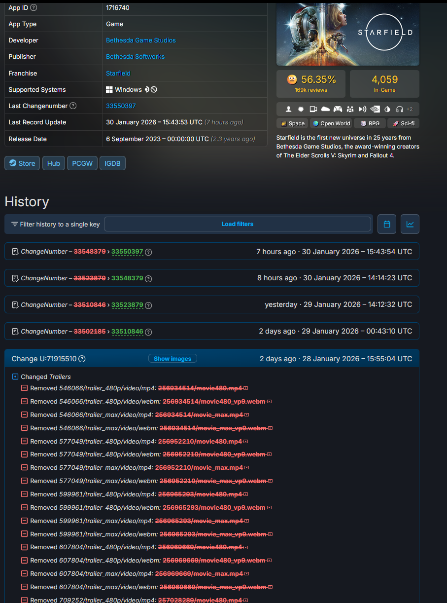This screenshot has height=603, width=447.
Task: Open the Bethesda Softworks publisher link
Action: point(136,57)
